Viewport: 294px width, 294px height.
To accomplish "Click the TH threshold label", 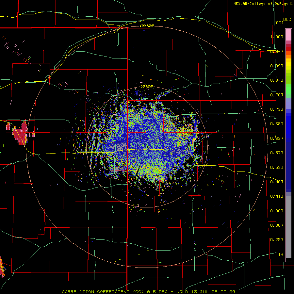I will point(281,254).
